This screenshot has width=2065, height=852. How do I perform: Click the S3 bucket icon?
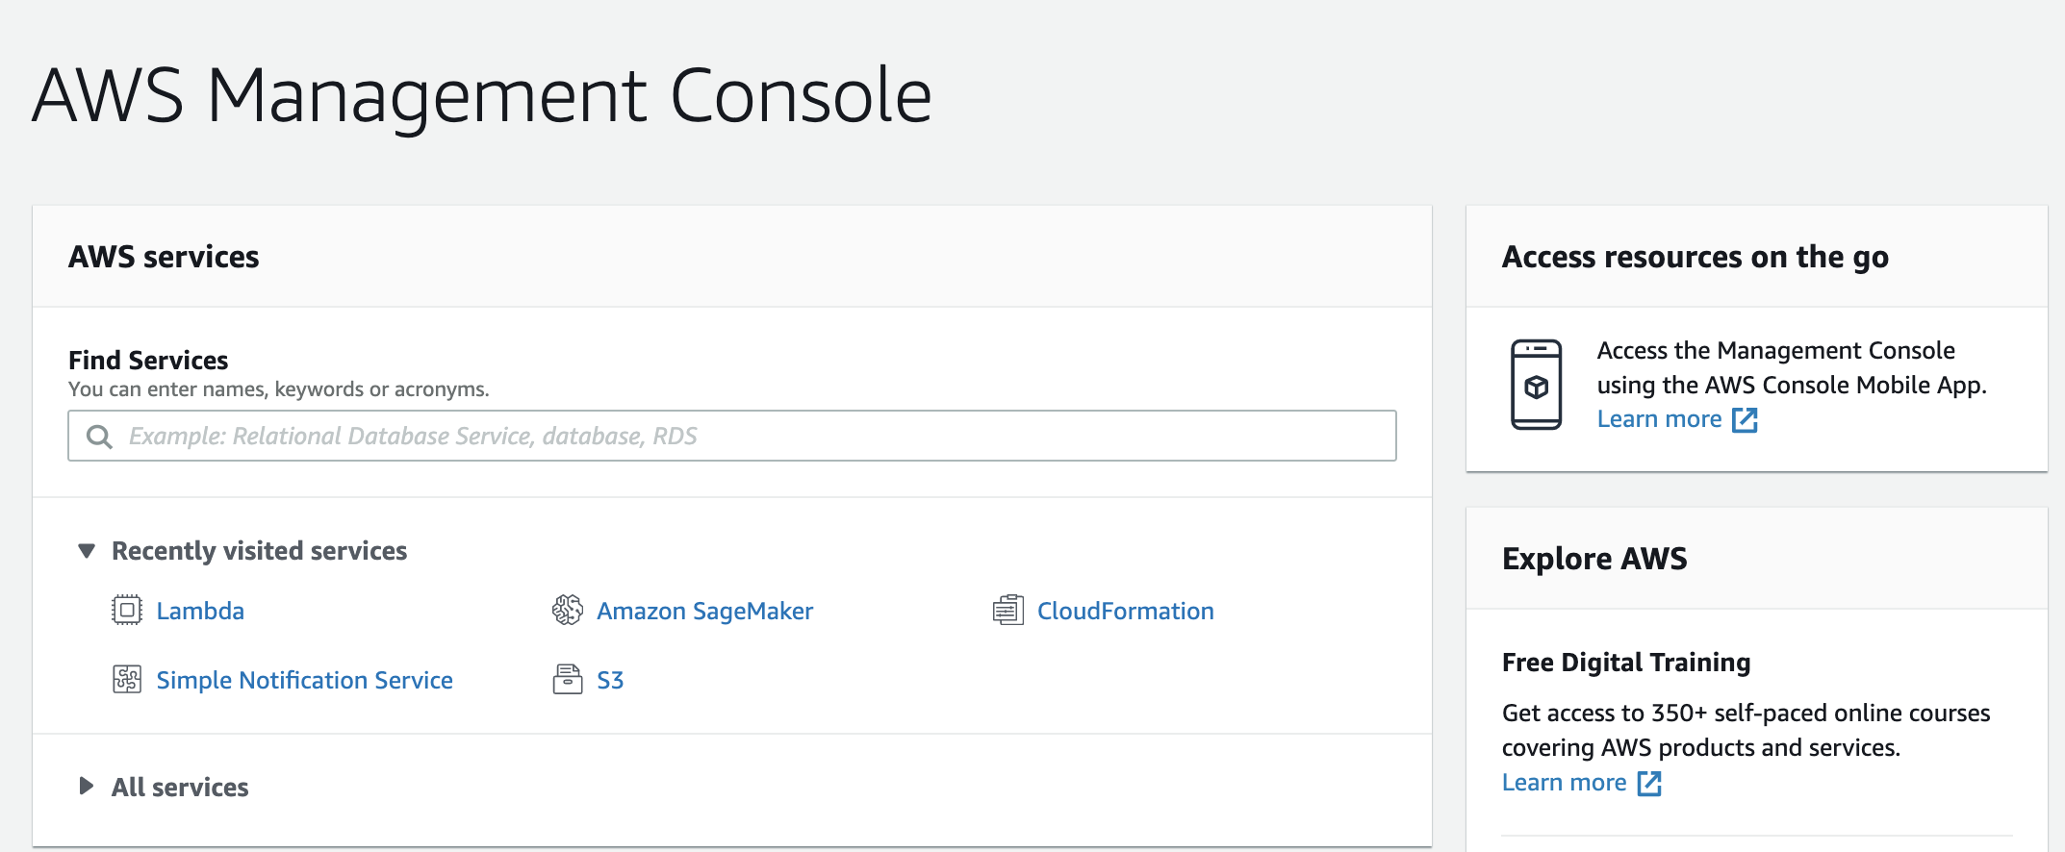[567, 680]
